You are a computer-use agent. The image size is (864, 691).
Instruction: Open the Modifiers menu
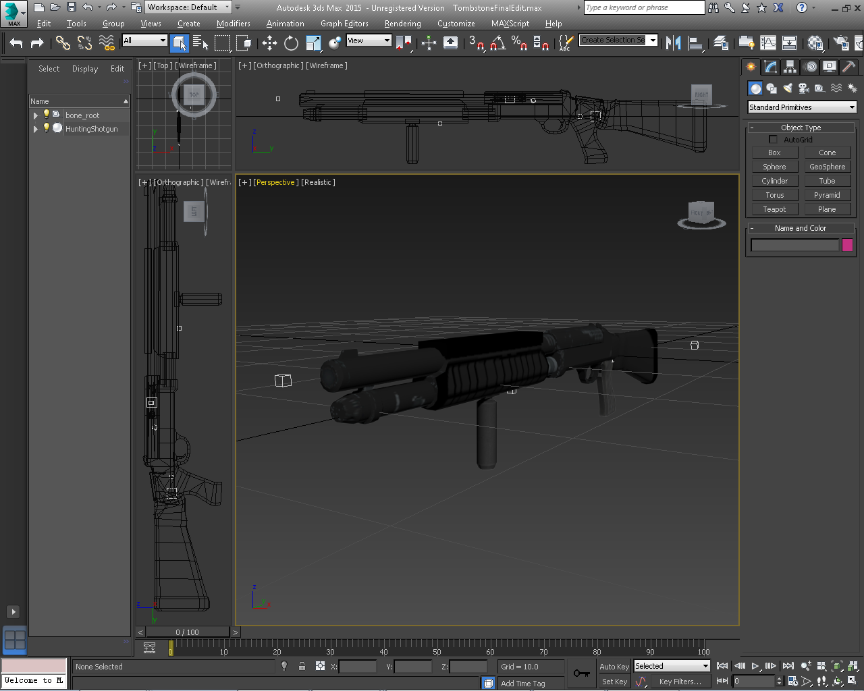pos(234,24)
